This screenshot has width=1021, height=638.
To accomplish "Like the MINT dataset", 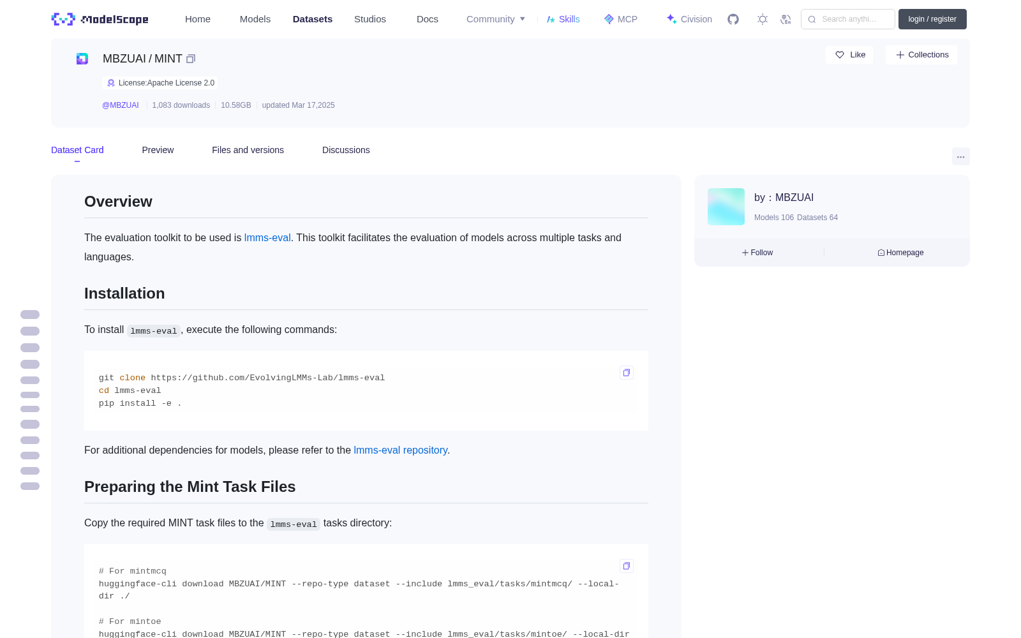I will coord(849,55).
